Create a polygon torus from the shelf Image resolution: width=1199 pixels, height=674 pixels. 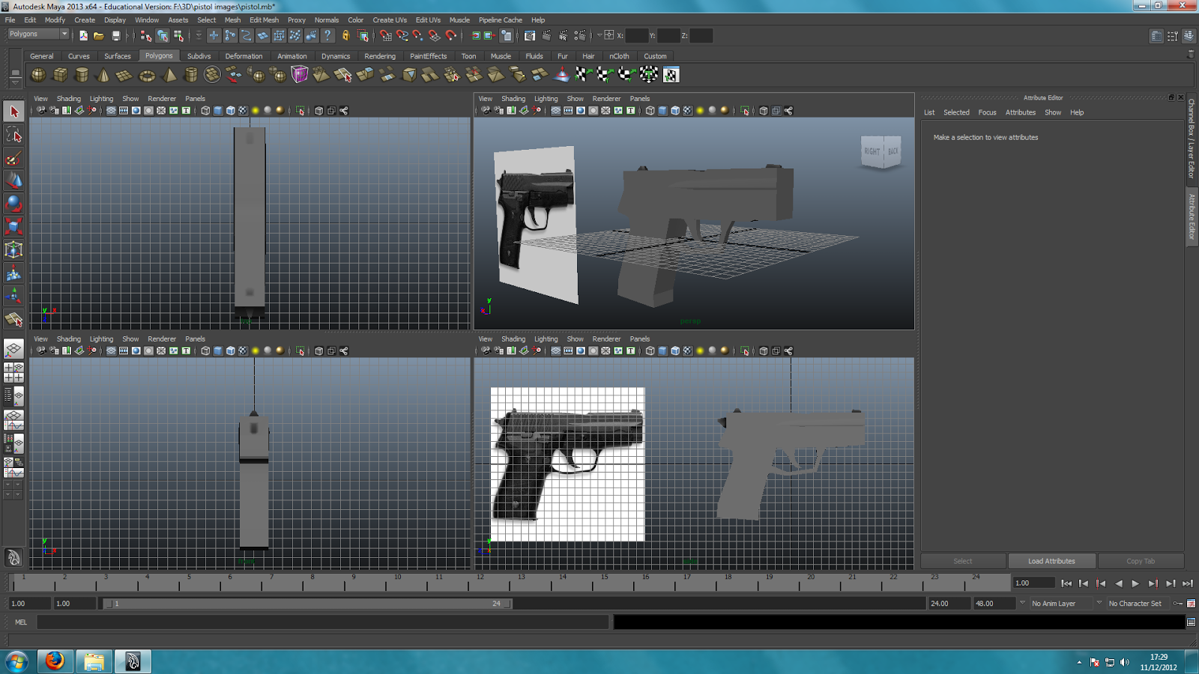pos(148,75)
